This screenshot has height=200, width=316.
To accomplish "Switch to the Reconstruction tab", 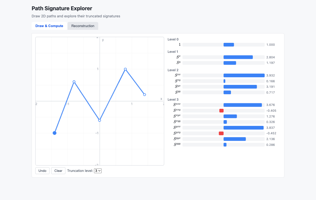I will (83, 26).
